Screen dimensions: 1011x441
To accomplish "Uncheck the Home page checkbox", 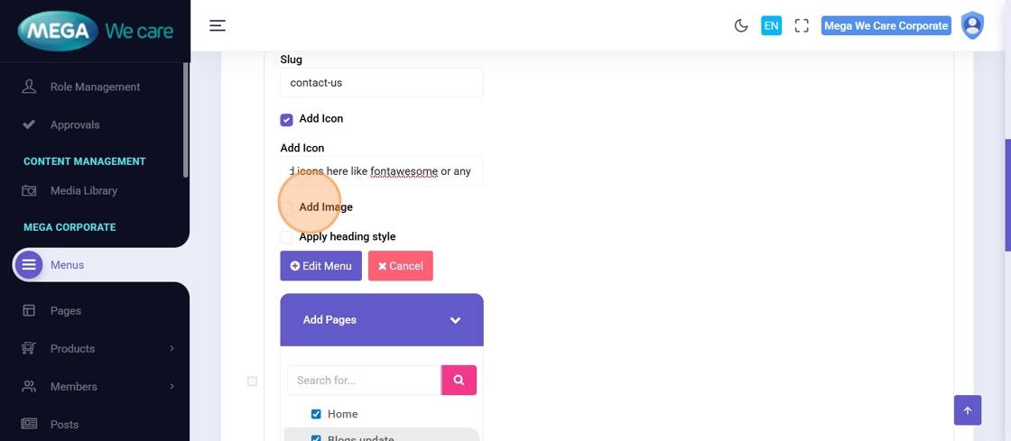I will point(316,415).
